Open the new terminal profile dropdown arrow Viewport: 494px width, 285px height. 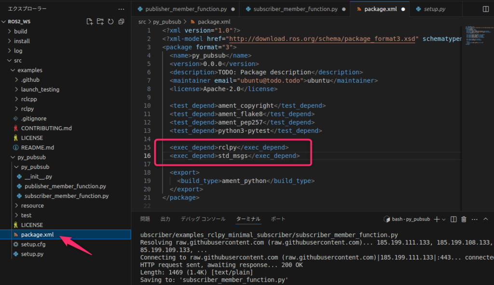pos(444,219)
